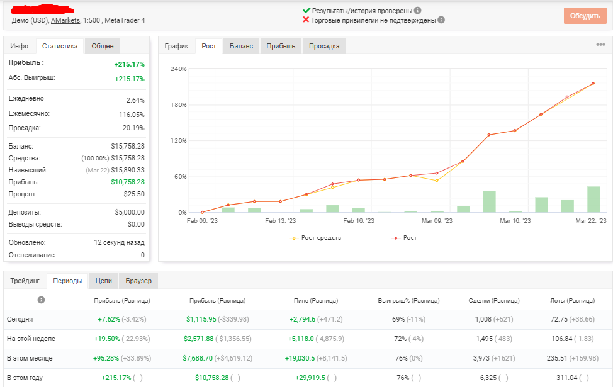This screenshot has height=387, width=613.
Task: Show the Прибыль chart tab
Action: click(x=281, y=46)
